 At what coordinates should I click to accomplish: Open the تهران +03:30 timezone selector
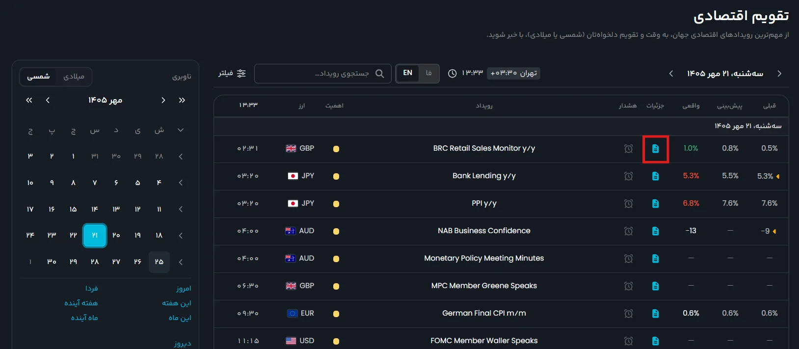pyautogui.click(x=513, y=73)
